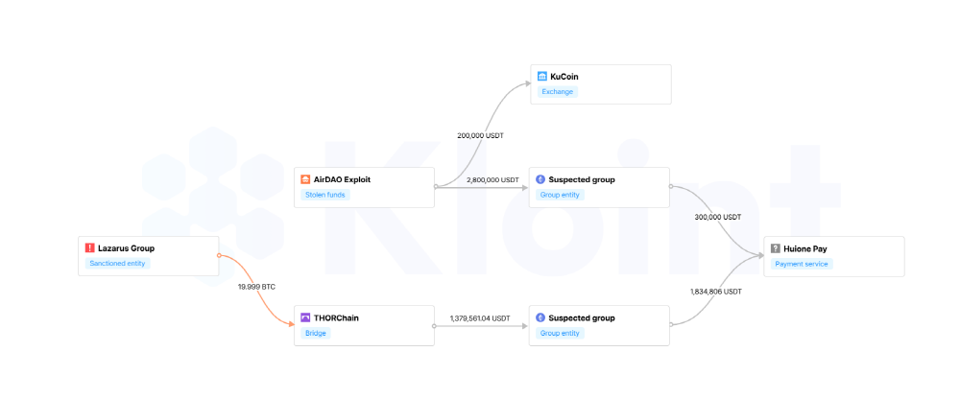Select the Payment service tag

tap(802, 265)
